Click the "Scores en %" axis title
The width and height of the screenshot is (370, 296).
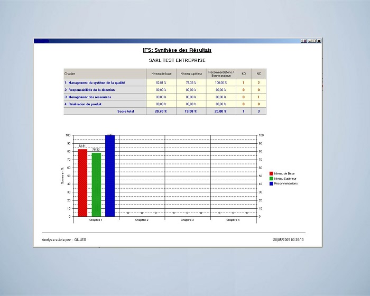(x=62, y=176)
